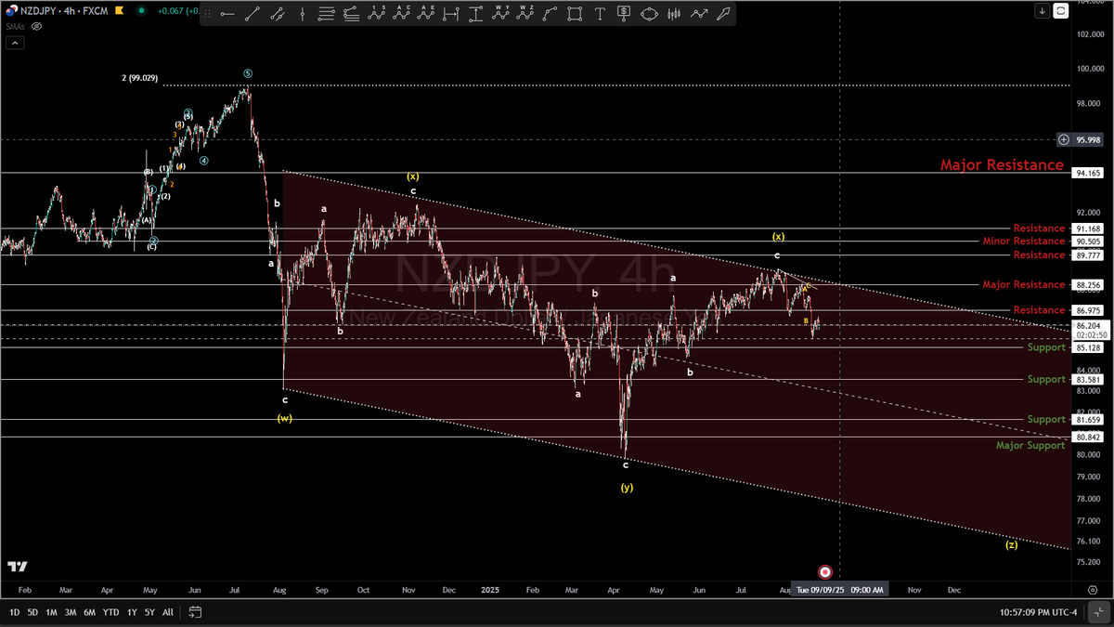Select the Horizontal Line tool
Image resolution: width=1114 pixels, height=627 pixels.
[227, 14]
